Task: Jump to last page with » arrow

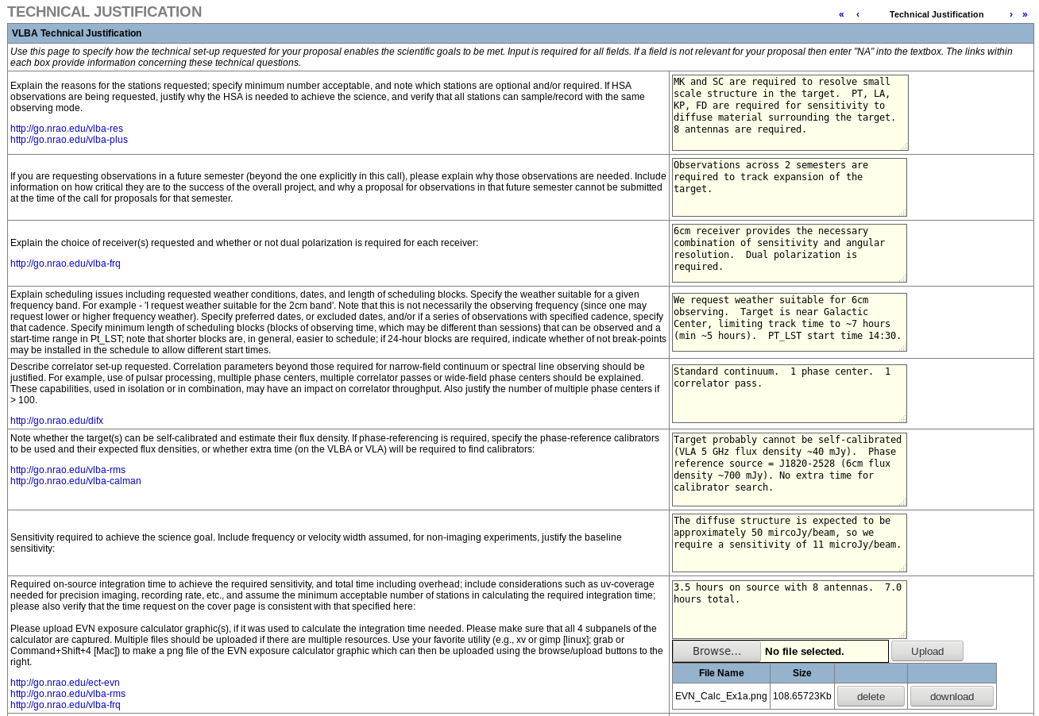Action: [1025, 13]
